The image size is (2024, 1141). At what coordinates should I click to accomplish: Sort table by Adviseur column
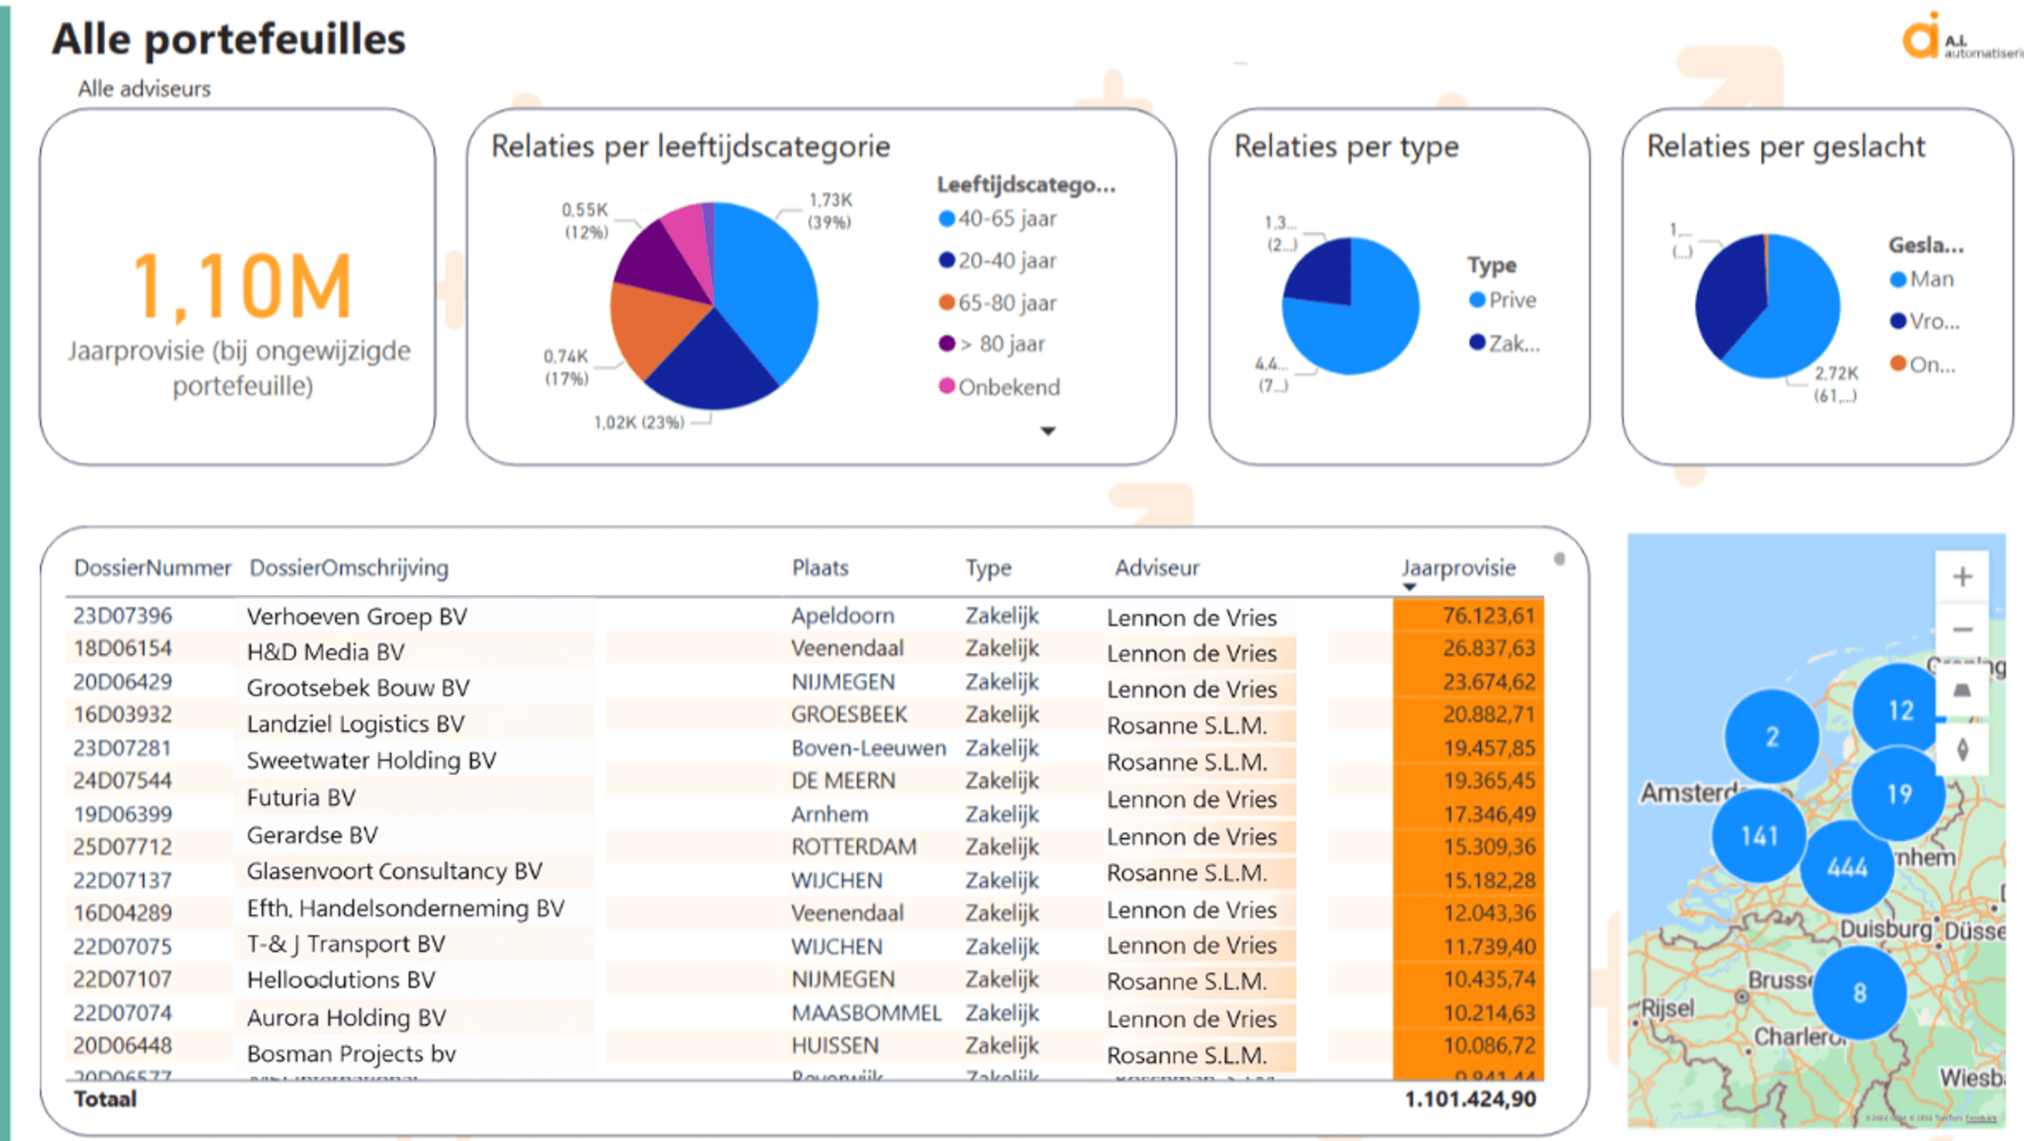1157,567
